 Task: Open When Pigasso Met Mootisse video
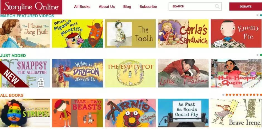pyautogui.click(x=77, y=34)
